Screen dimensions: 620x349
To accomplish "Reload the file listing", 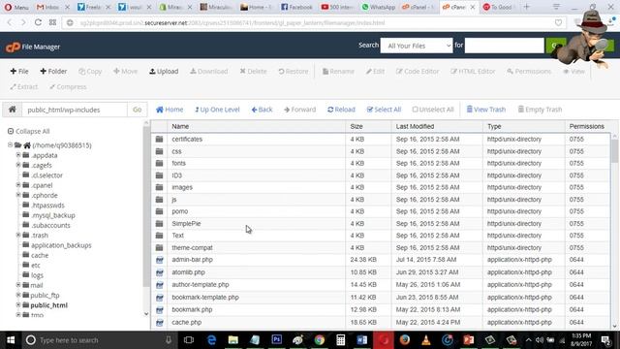I will (341, 110).
